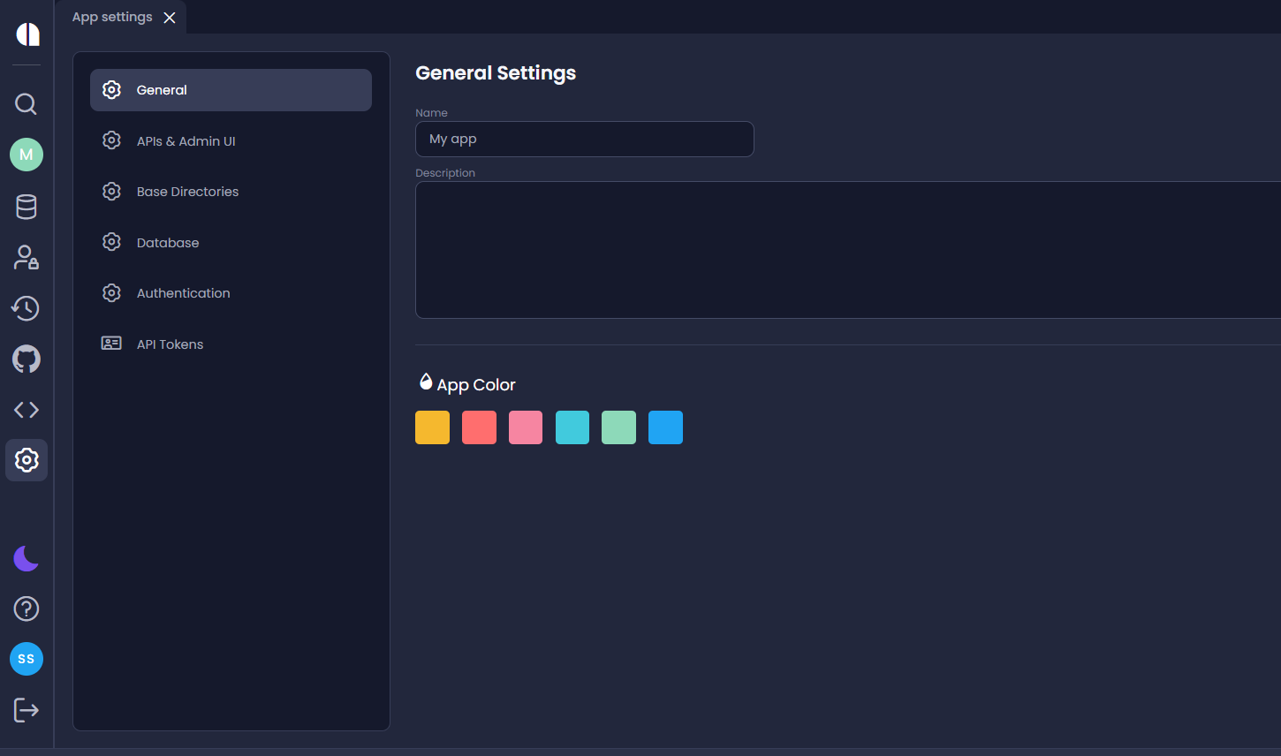Screen dimensions: 1281x756
Task: Click the settings gear in the sidebar
Action: coord(27,460)
